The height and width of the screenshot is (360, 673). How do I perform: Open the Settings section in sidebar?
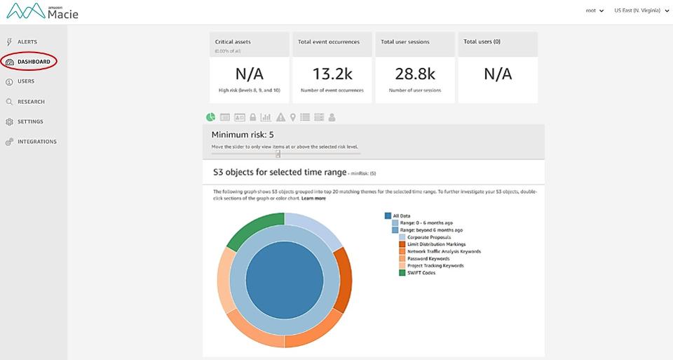pyautogui.click(x=25, y=121)
